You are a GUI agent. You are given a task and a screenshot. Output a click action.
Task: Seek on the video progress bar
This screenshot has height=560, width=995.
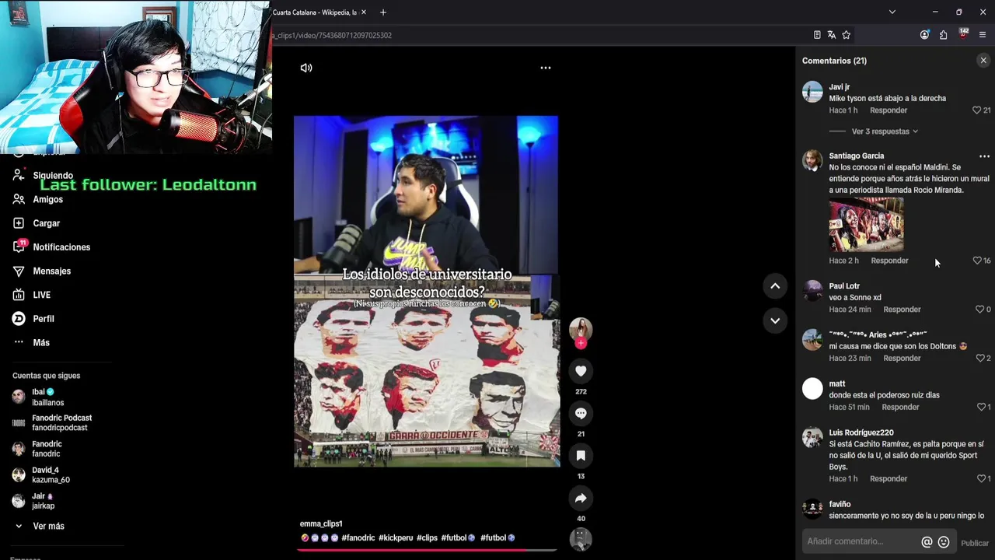click(x=427, y=550)
